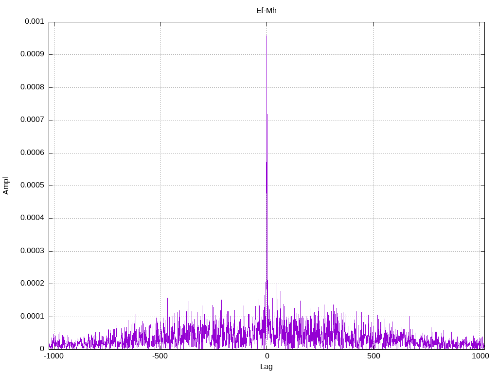Click the y-axis value "0.0001"
The height and width of the screenshot is (373, 498).
click(x=32, y=316)
